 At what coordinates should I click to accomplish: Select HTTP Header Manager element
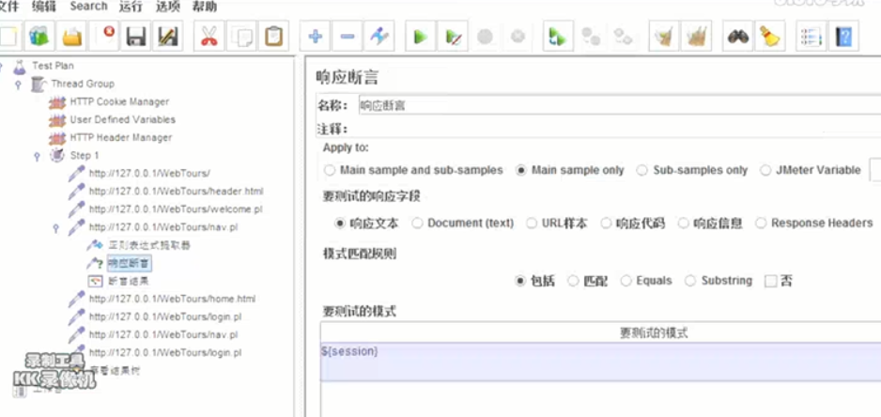pos(121,138)
